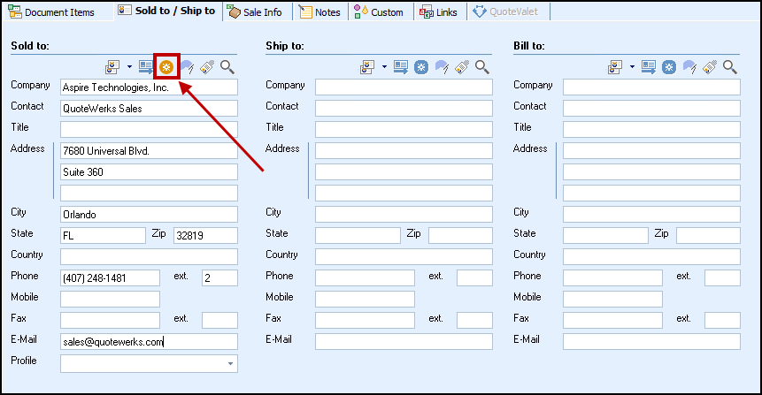Switch to the Document Items tab
Screen dimensions: 762x395
point(51,12)
